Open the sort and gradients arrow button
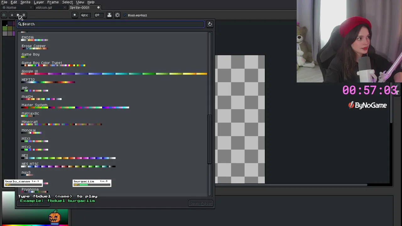This screenshot has width=402, height=226. (12, 15)
